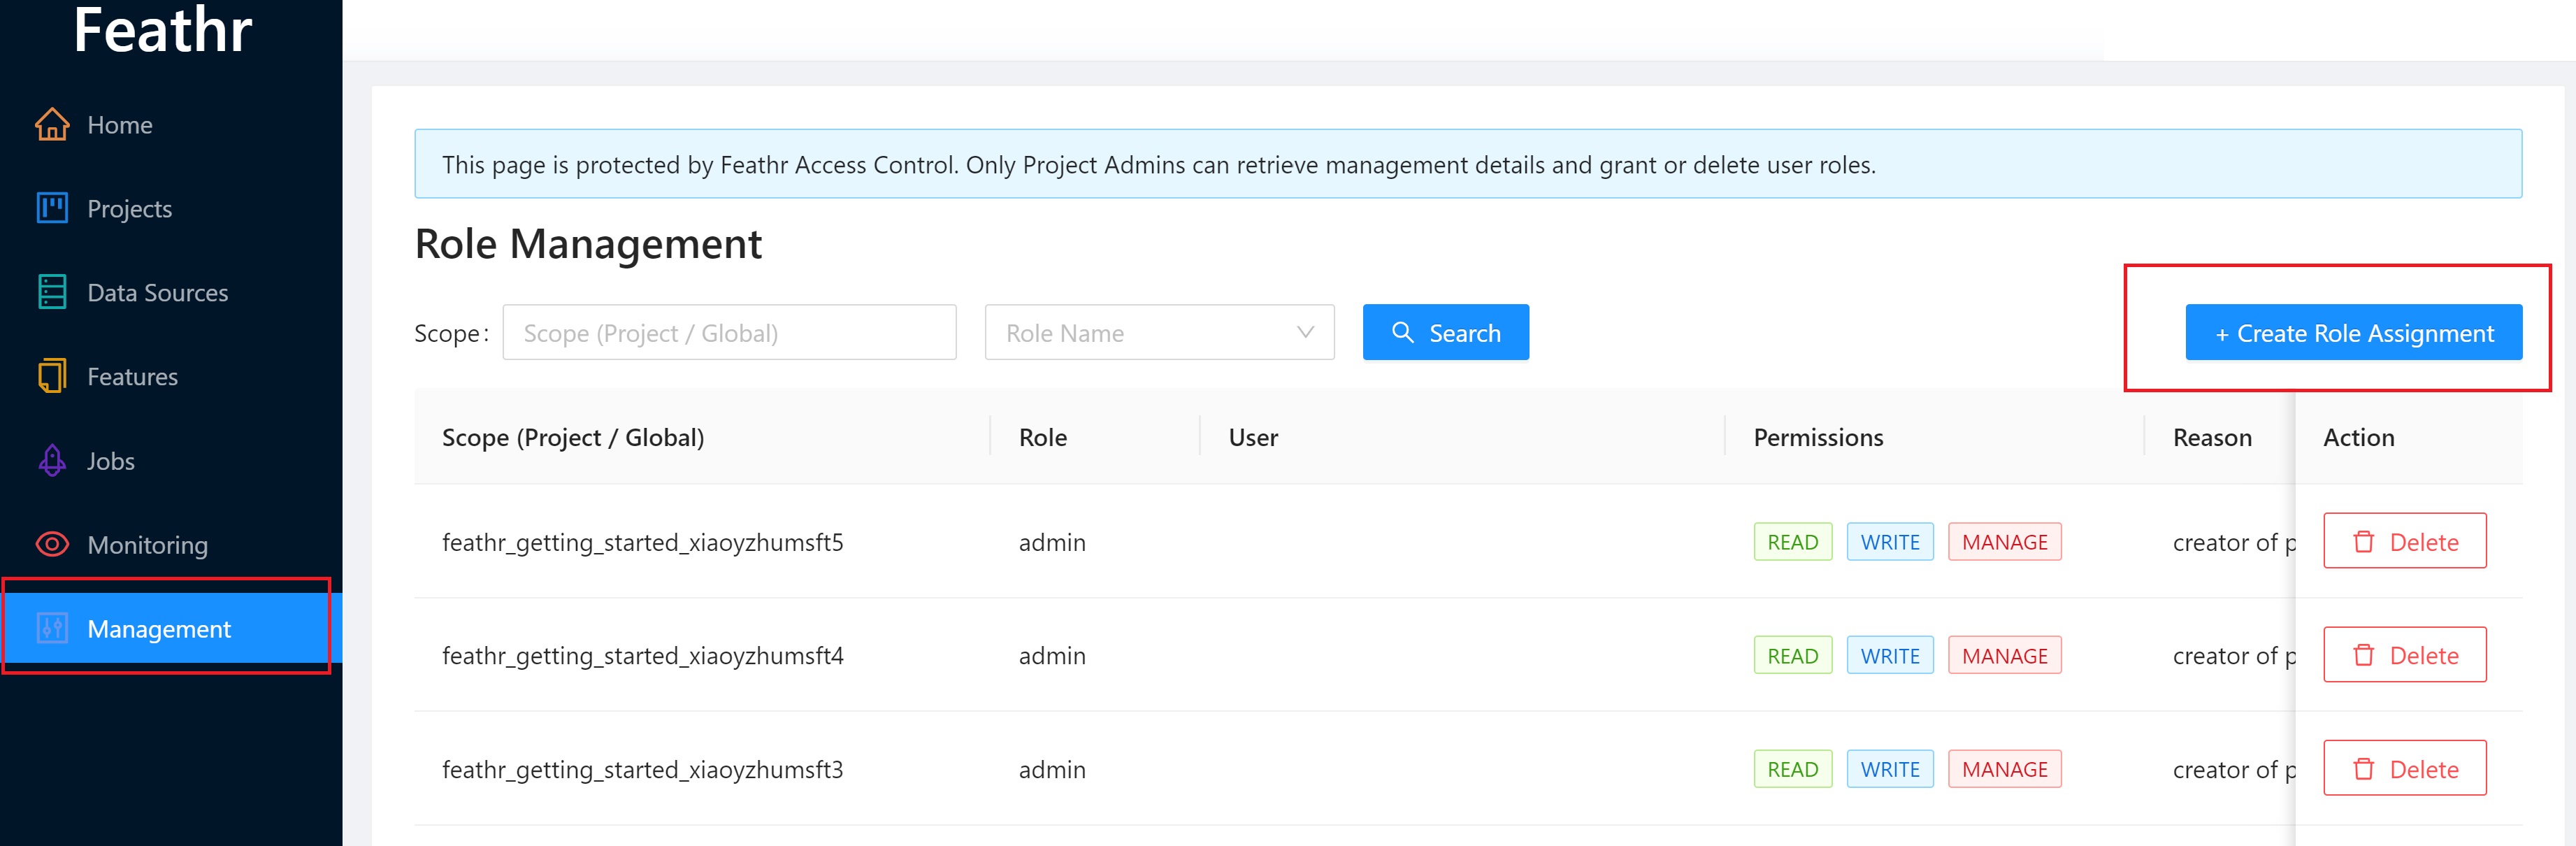
Task: Delete role for feathr_getting_started_xiaoyzhumsft5
Action: (2404, 541)
